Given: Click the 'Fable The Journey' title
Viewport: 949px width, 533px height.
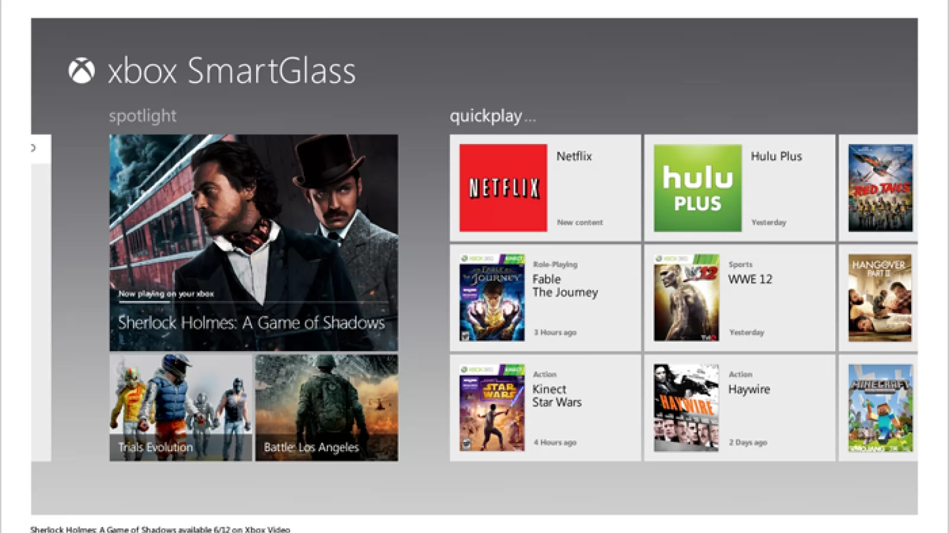Looking at the screenshot, I should [x=565, y=285].
